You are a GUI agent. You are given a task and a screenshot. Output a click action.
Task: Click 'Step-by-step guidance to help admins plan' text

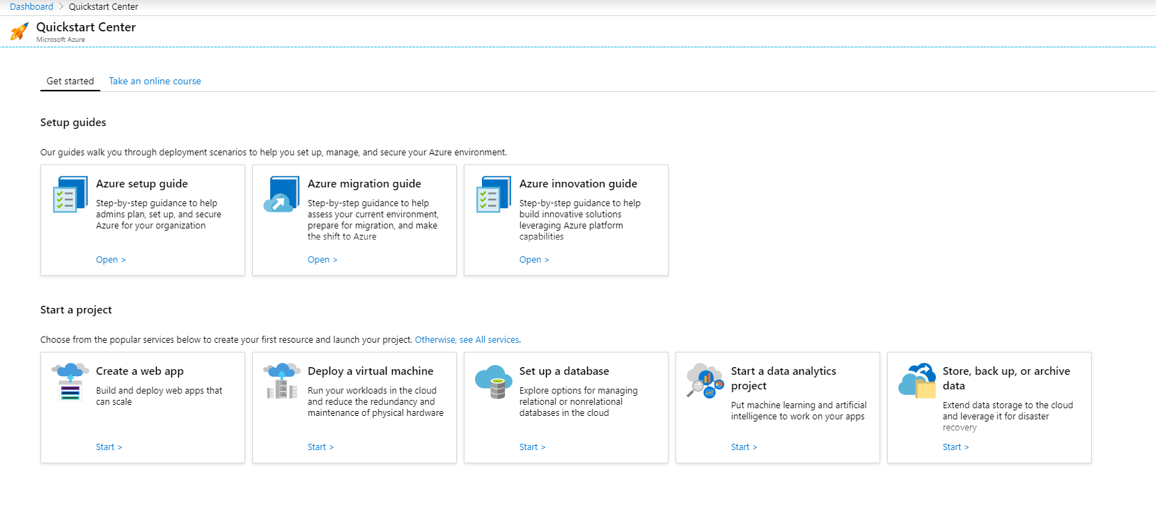click(x=159, y=215)
